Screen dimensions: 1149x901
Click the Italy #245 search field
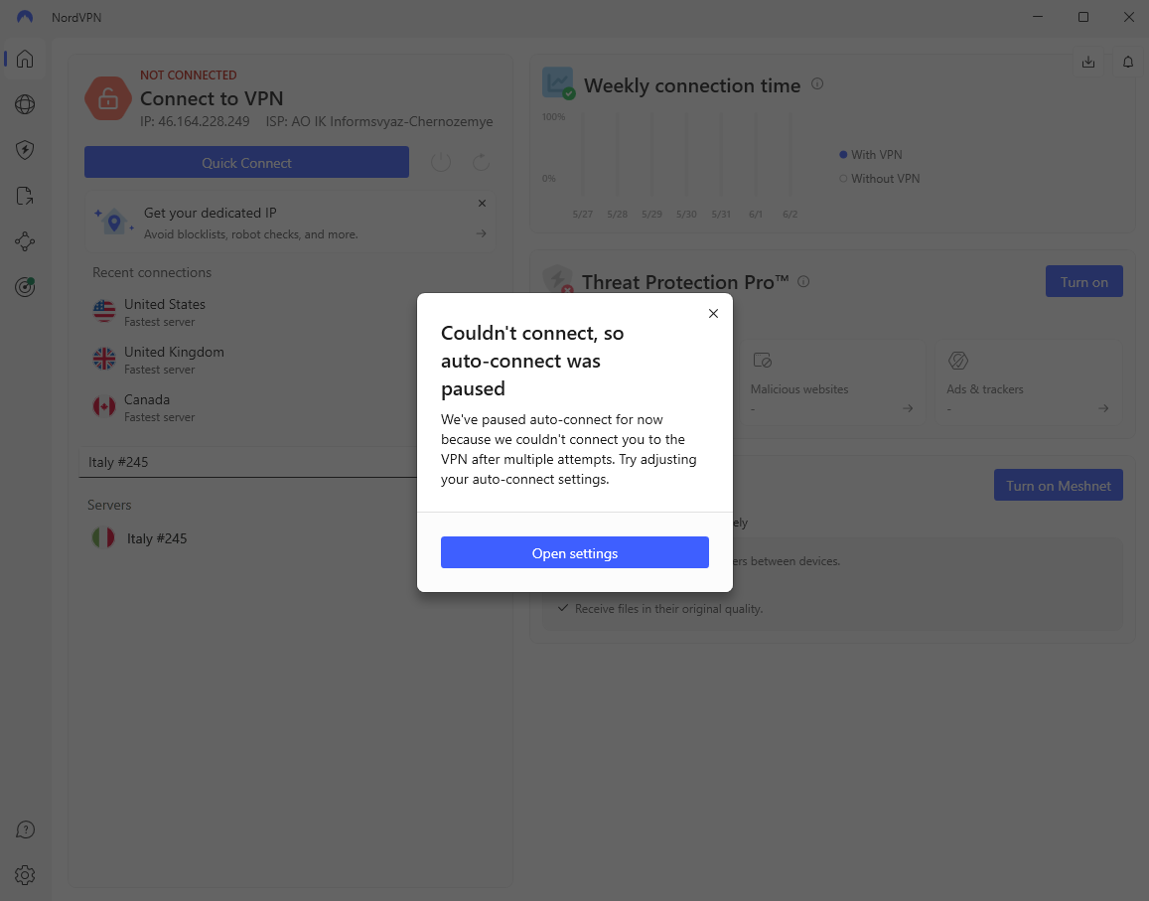coord(247,462)
